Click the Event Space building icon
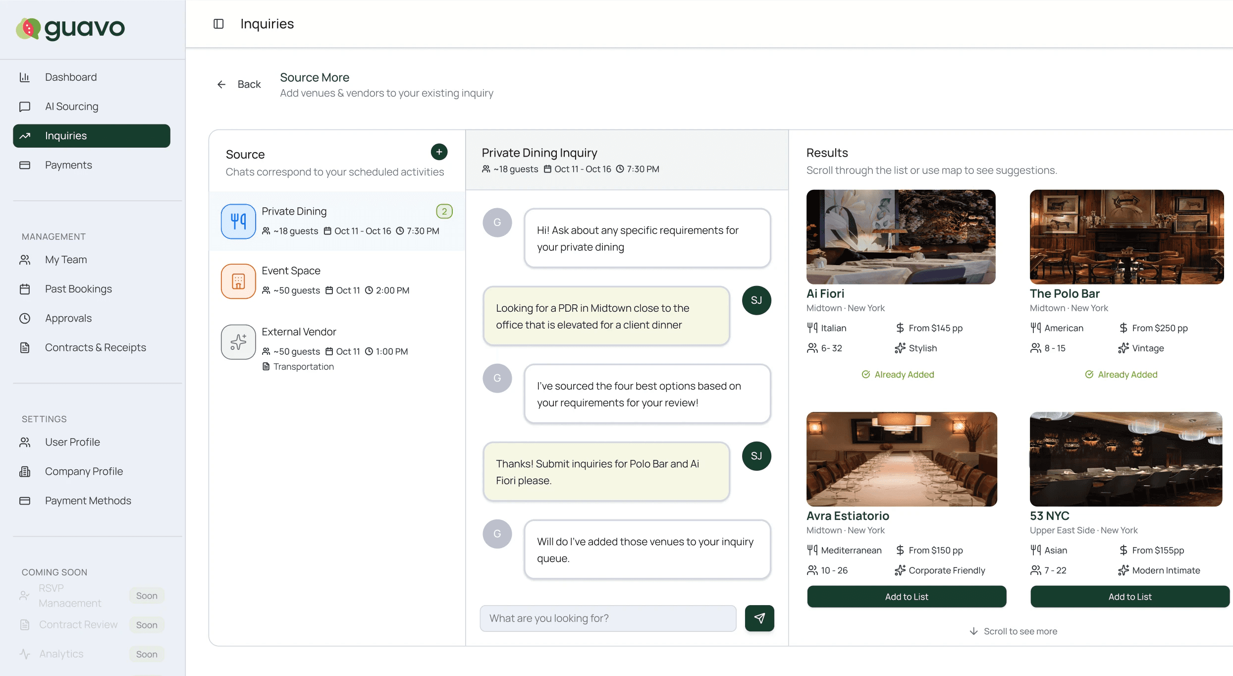 click(238, 281)
